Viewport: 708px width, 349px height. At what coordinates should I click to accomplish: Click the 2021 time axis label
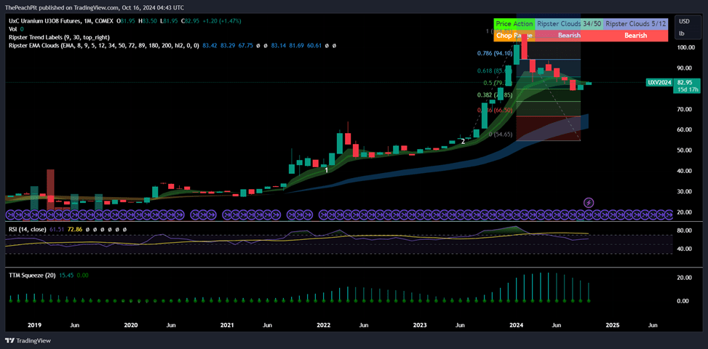[x=227, y=325]
